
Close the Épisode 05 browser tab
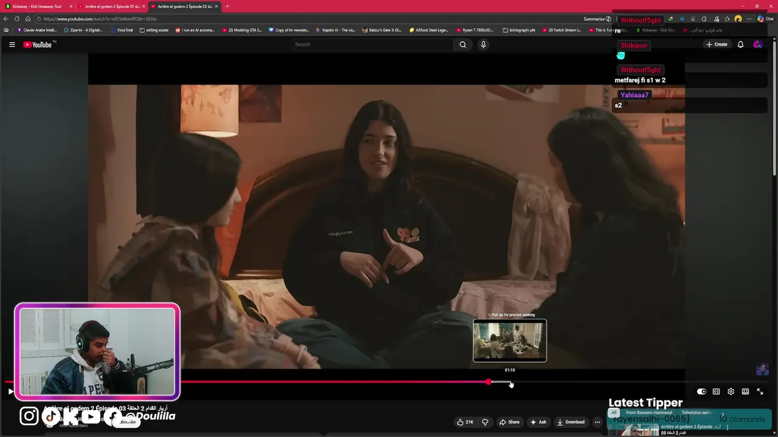[x=143, y=6]
